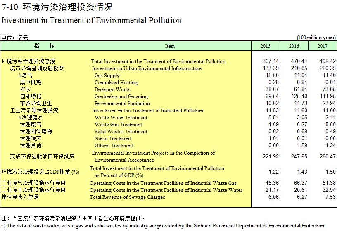Click the 'Drainage Works' row label
The width and height of the screenshot is (337, 236).
[x=112, y=90]
